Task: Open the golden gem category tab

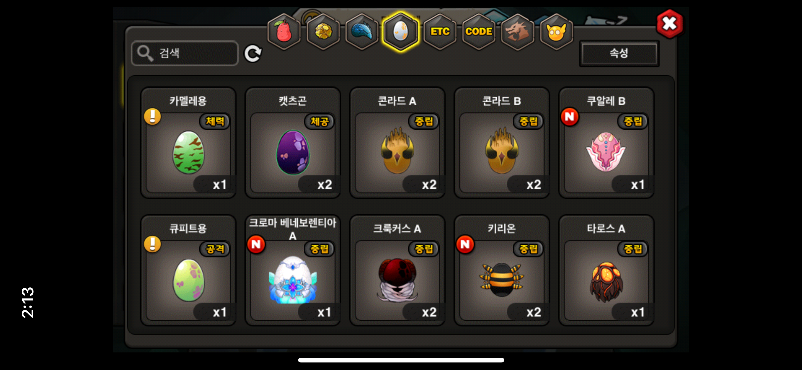Action: coord(323,32)
